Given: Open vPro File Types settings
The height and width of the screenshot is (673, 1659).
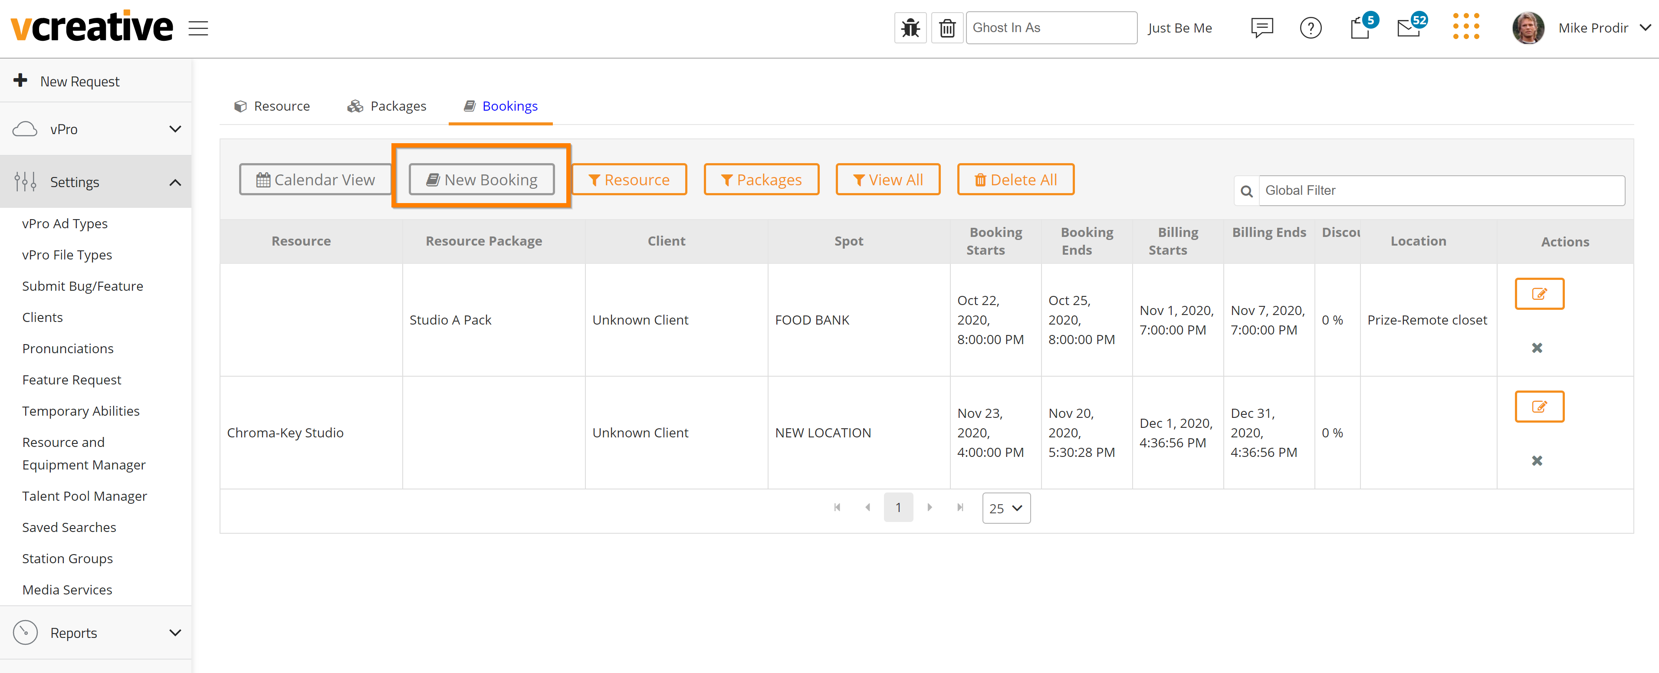Looking at the screenshot, I should [x=67, y=255].
